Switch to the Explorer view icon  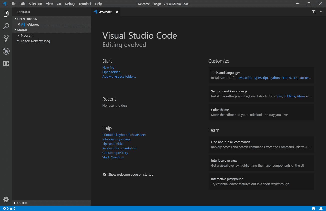click(x=6, y=14)
